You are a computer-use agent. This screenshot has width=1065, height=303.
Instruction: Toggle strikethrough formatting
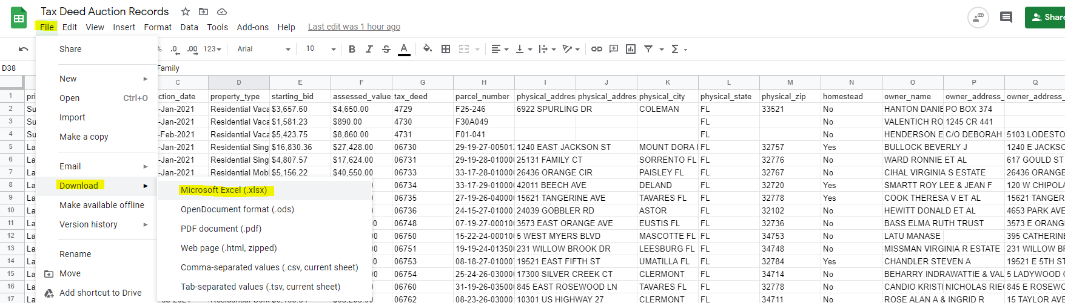click(386, 49)
